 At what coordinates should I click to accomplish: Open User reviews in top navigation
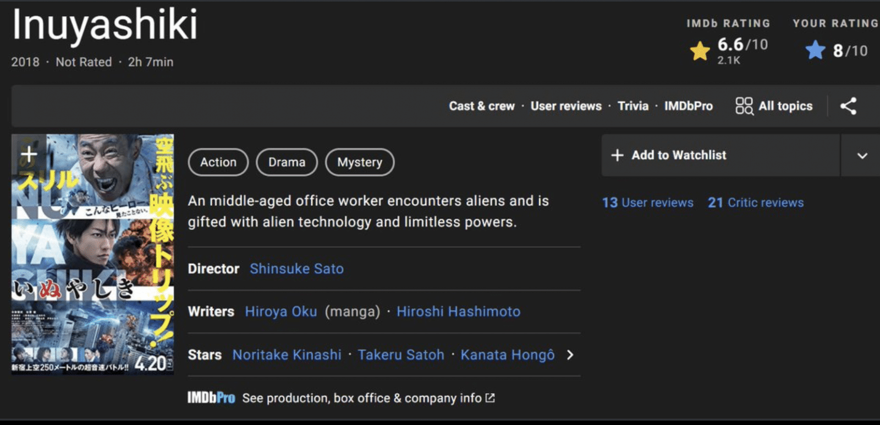(566, 106)
